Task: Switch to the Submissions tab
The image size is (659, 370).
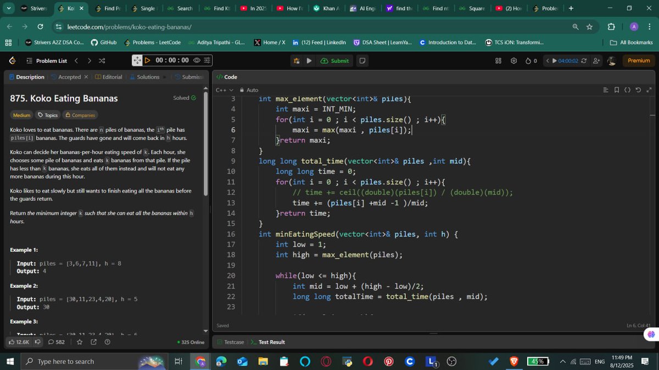Action: (x=189, y=77)
